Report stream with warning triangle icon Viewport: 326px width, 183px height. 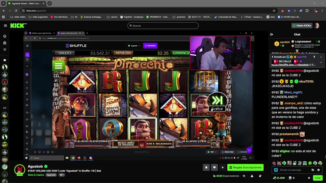pos(252,176)
